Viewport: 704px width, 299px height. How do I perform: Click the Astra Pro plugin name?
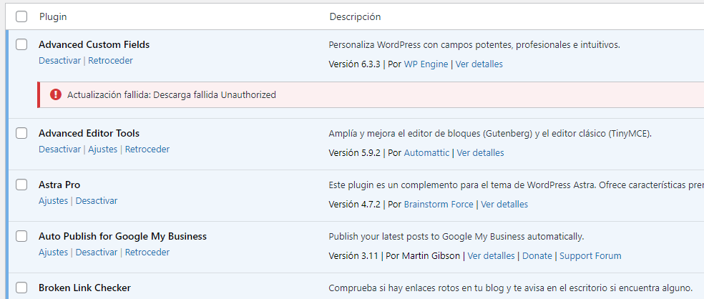coord(59,185)
